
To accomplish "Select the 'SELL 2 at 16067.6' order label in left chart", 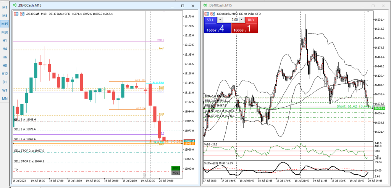I will tap(25, 139).
